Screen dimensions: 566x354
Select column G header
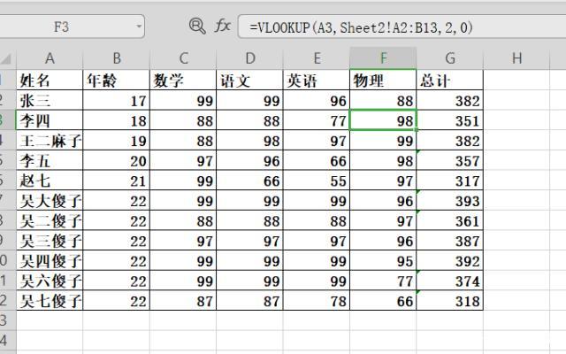click(x=450, y=58)
